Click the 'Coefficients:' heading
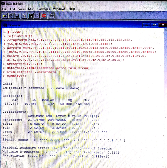Image resolution: width=167 pixels, height=168 pixels. (x=15, y=112)
